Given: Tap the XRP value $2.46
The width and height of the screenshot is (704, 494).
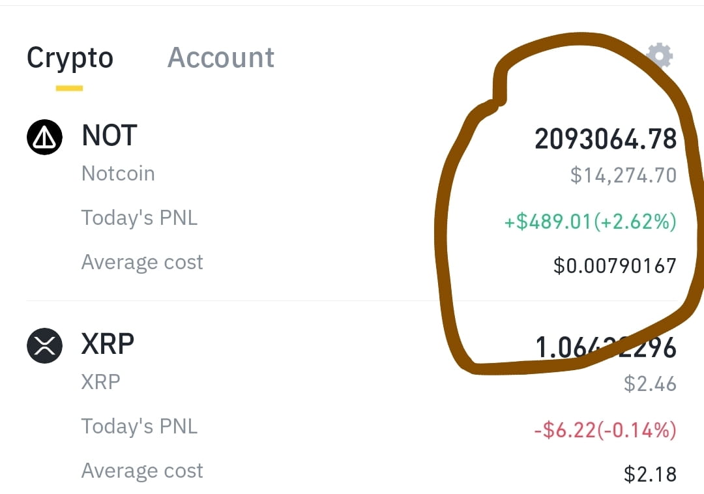Looking at the screenshot, I should tap(650, 384).
